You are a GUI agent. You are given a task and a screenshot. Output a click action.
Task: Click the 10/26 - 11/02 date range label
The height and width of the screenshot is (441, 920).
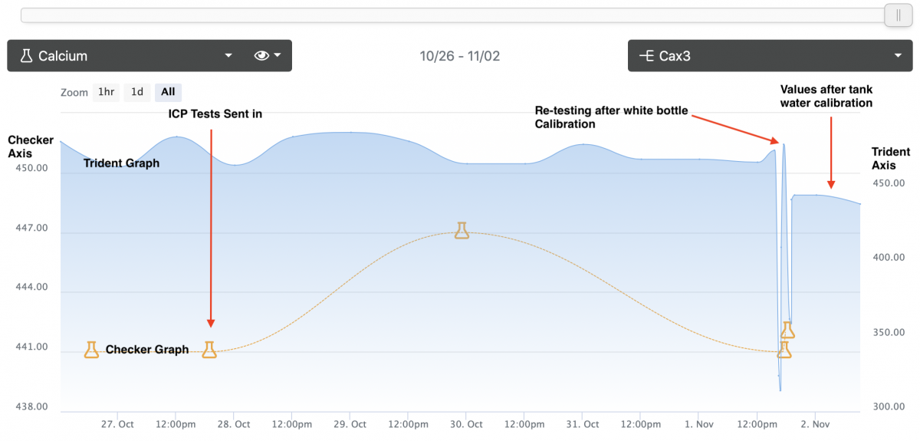point(460,56)
